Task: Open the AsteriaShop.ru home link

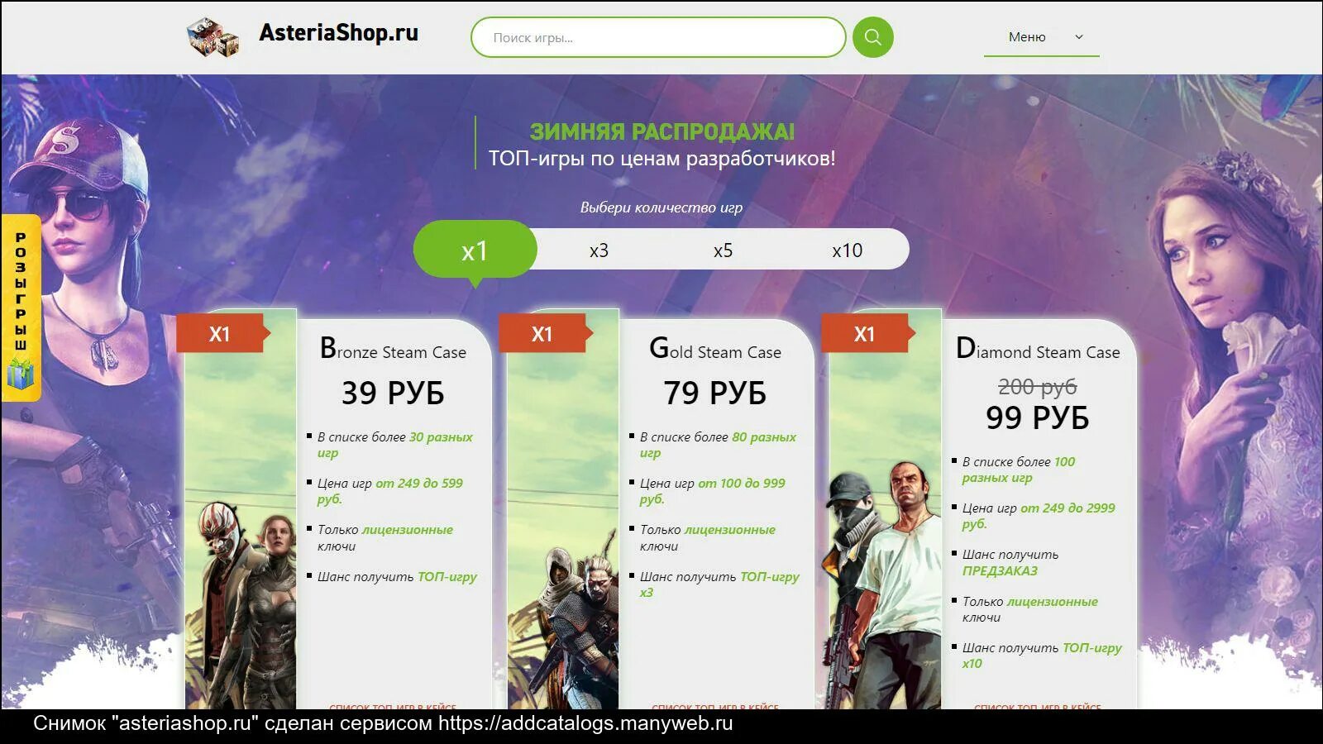Action: [x=338, y=33]
